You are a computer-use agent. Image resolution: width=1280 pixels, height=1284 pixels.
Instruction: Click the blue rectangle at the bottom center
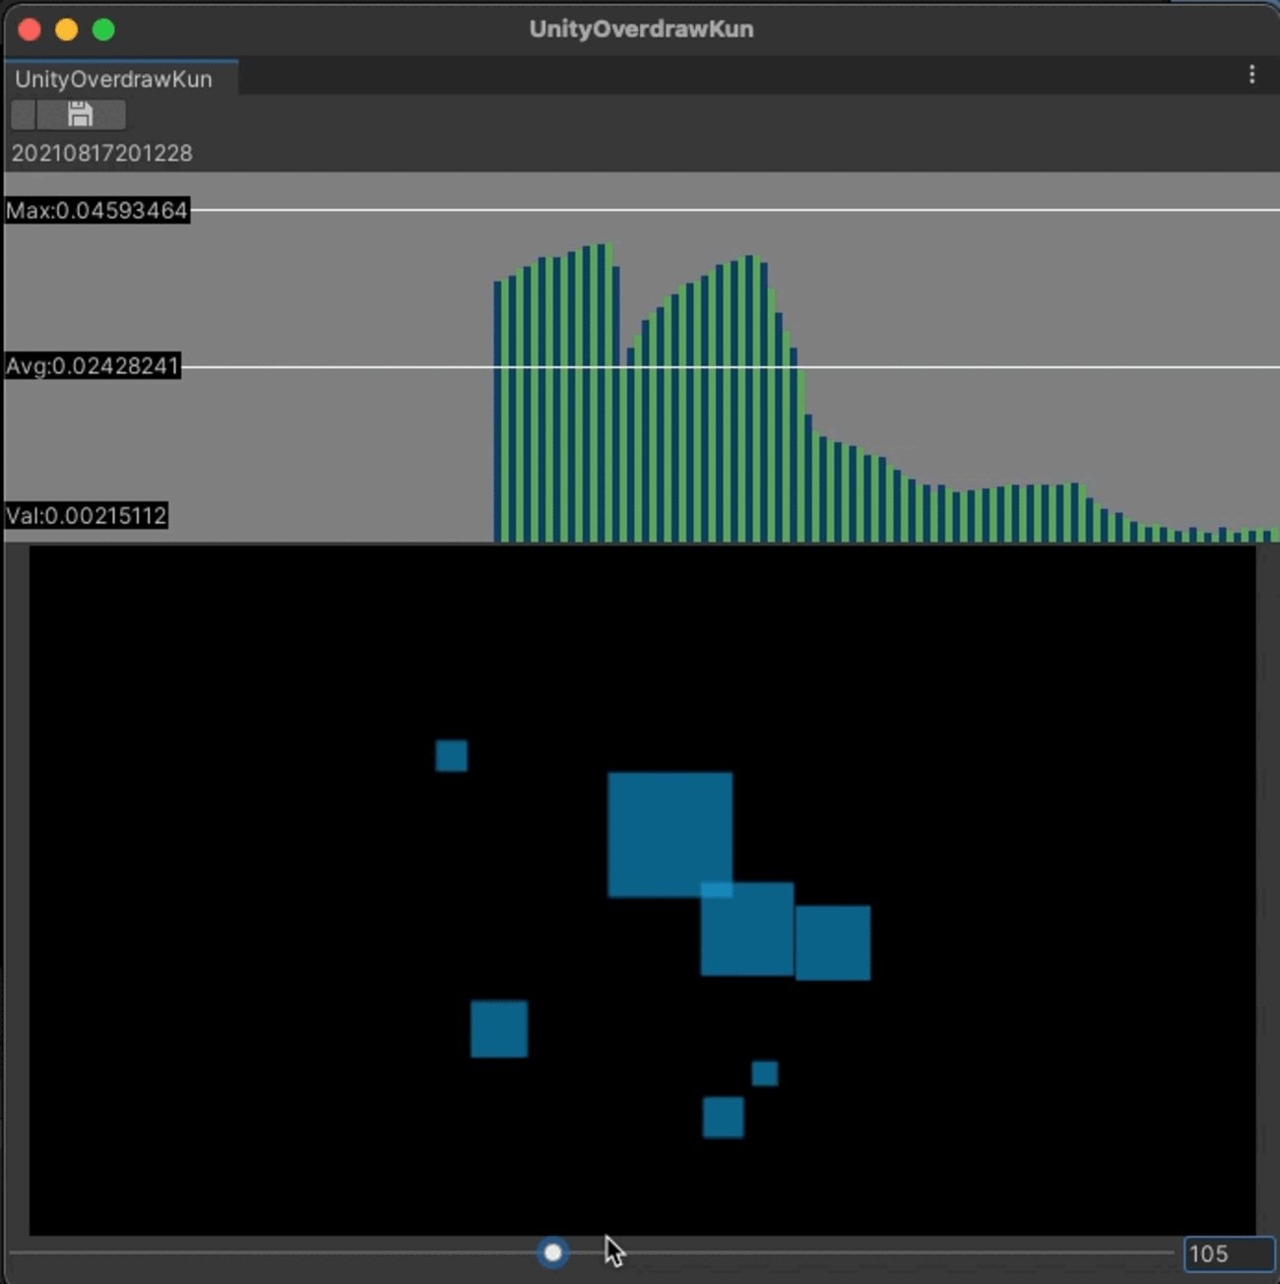(724, 1117)
